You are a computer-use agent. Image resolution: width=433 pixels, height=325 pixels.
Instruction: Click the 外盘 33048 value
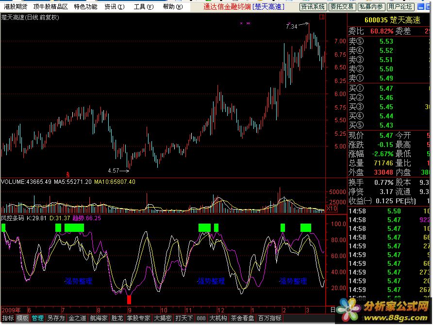(x=383, y=172)
